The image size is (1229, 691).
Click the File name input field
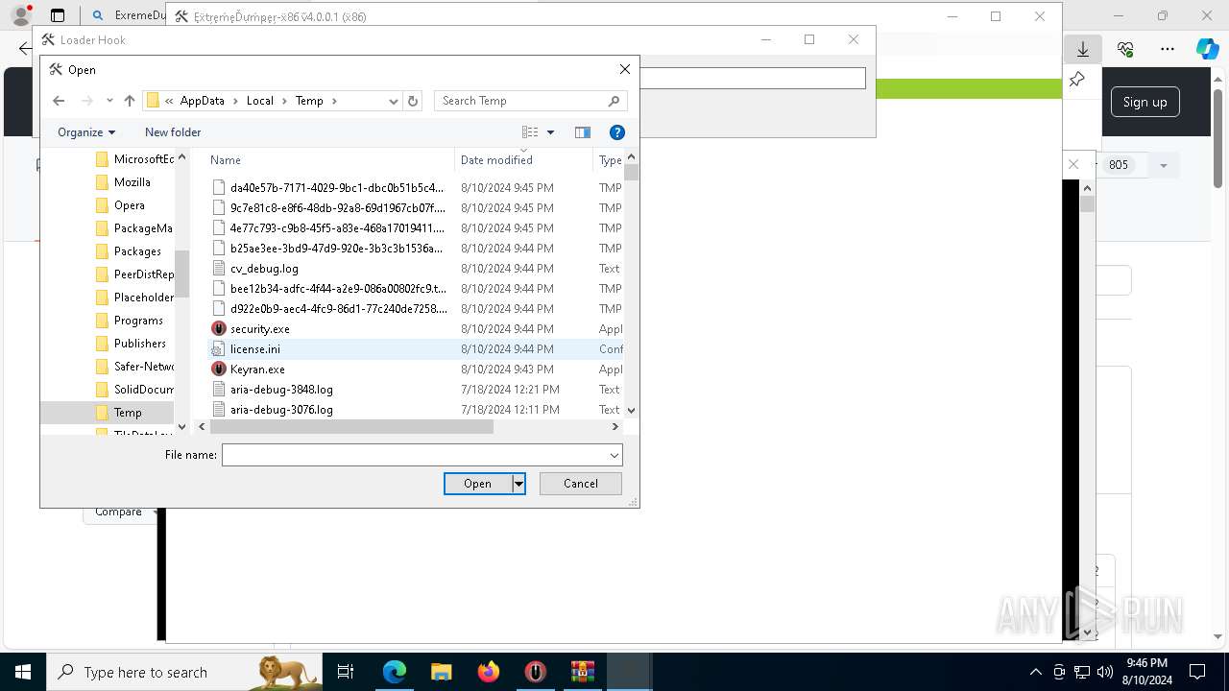(x=415, y=455)
